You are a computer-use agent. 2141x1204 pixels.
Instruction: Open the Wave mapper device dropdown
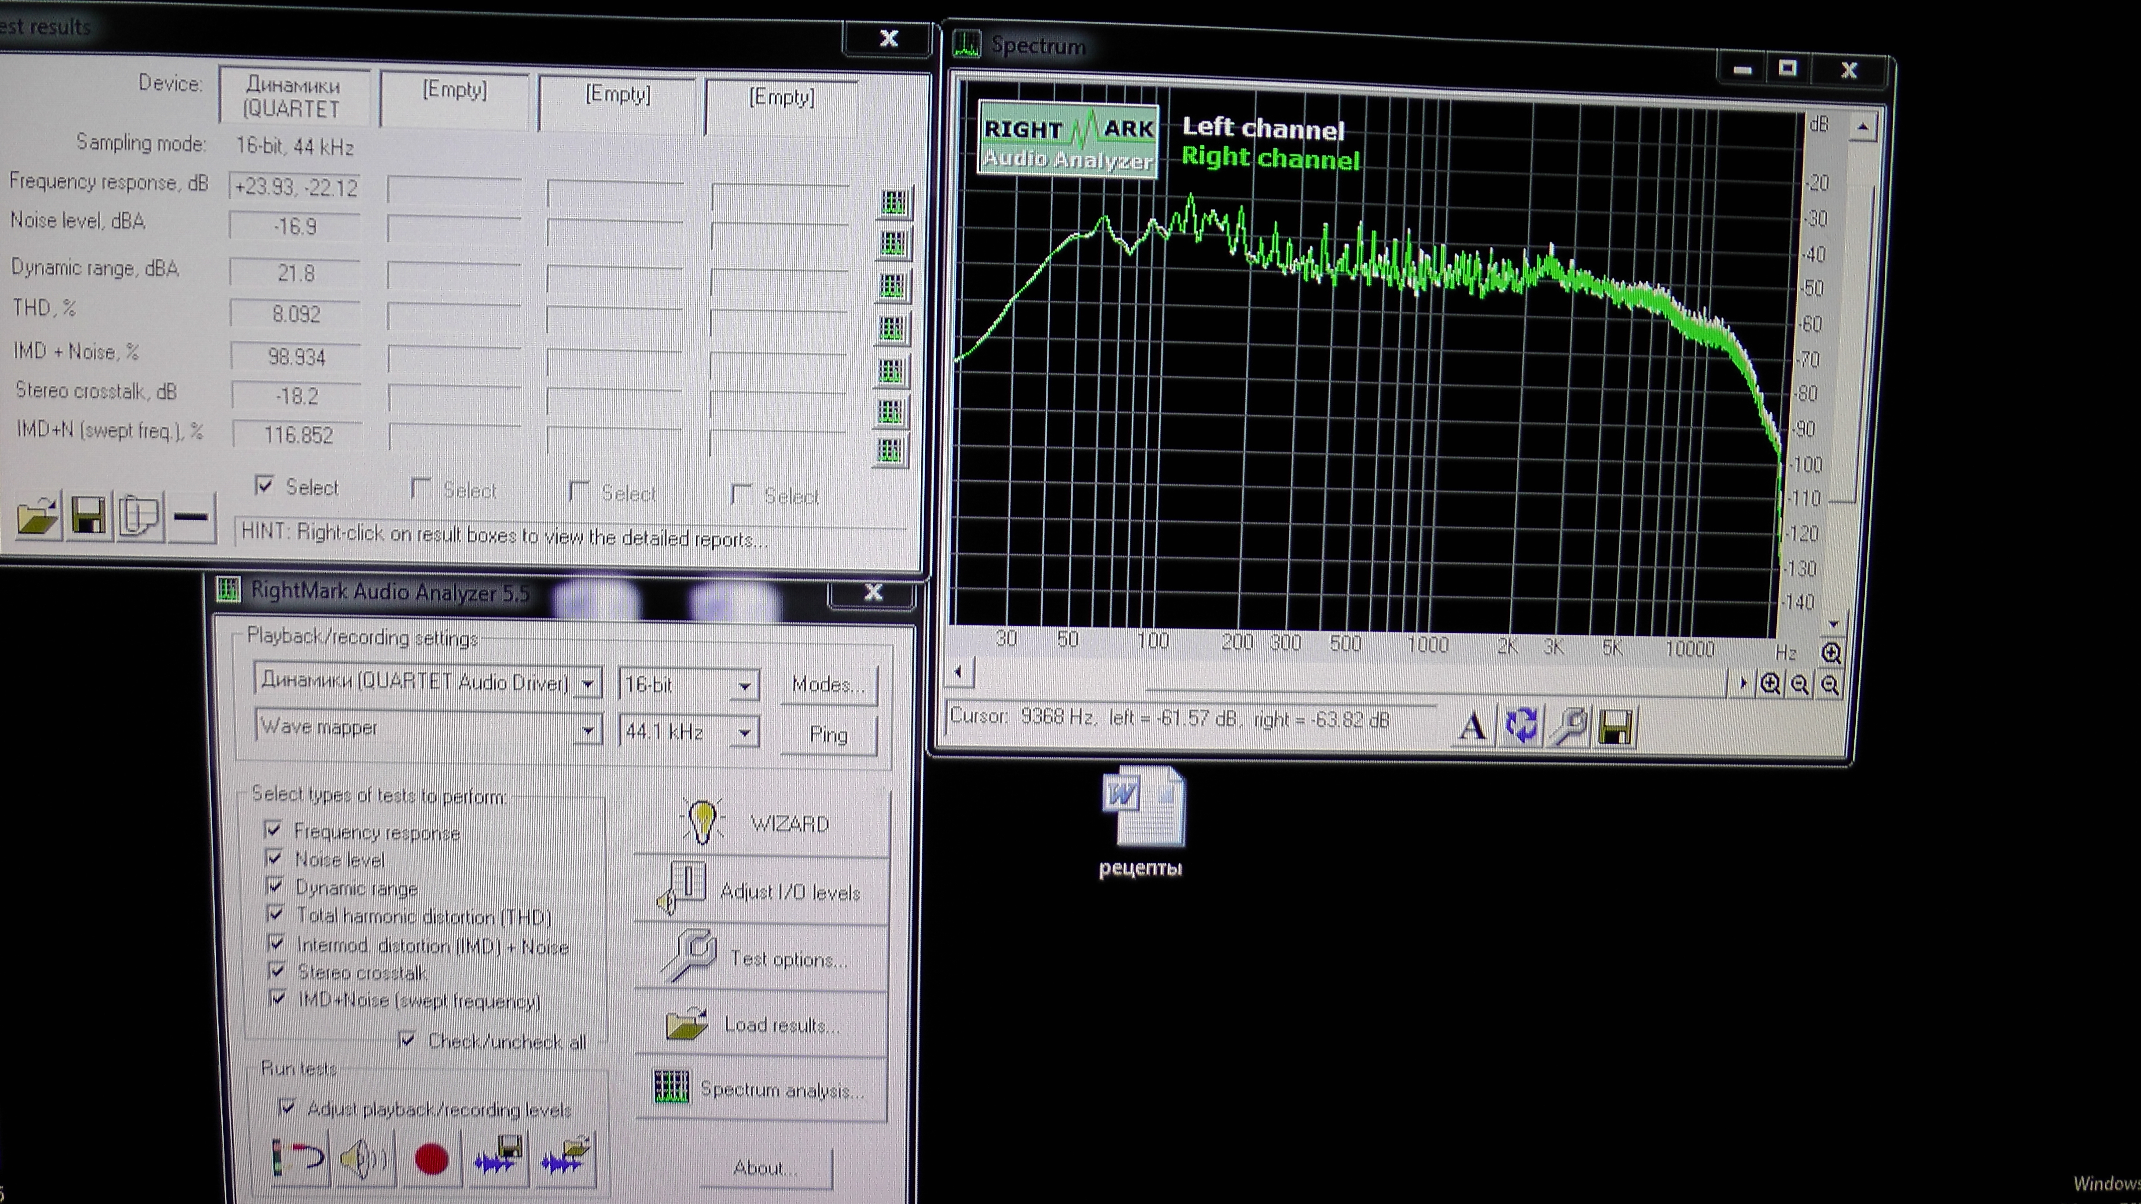click(587, 730)
